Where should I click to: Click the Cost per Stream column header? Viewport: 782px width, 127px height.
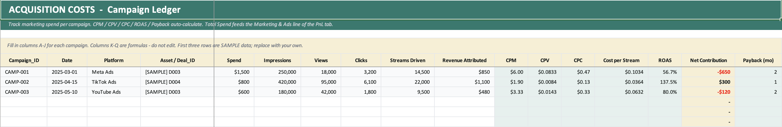pos(621,60)
